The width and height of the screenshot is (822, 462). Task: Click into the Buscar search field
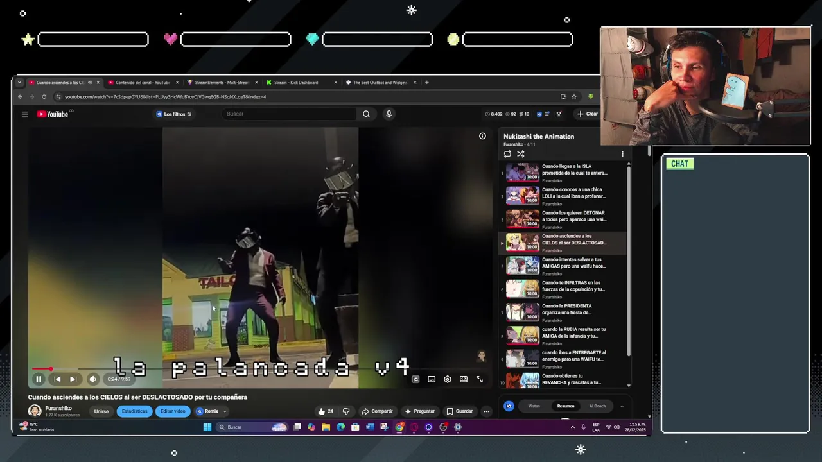[x=289, y=114]
